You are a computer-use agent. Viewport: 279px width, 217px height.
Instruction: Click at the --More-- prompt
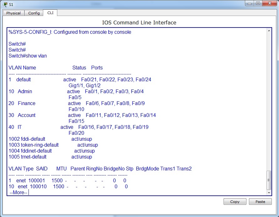tap(18, 193)
